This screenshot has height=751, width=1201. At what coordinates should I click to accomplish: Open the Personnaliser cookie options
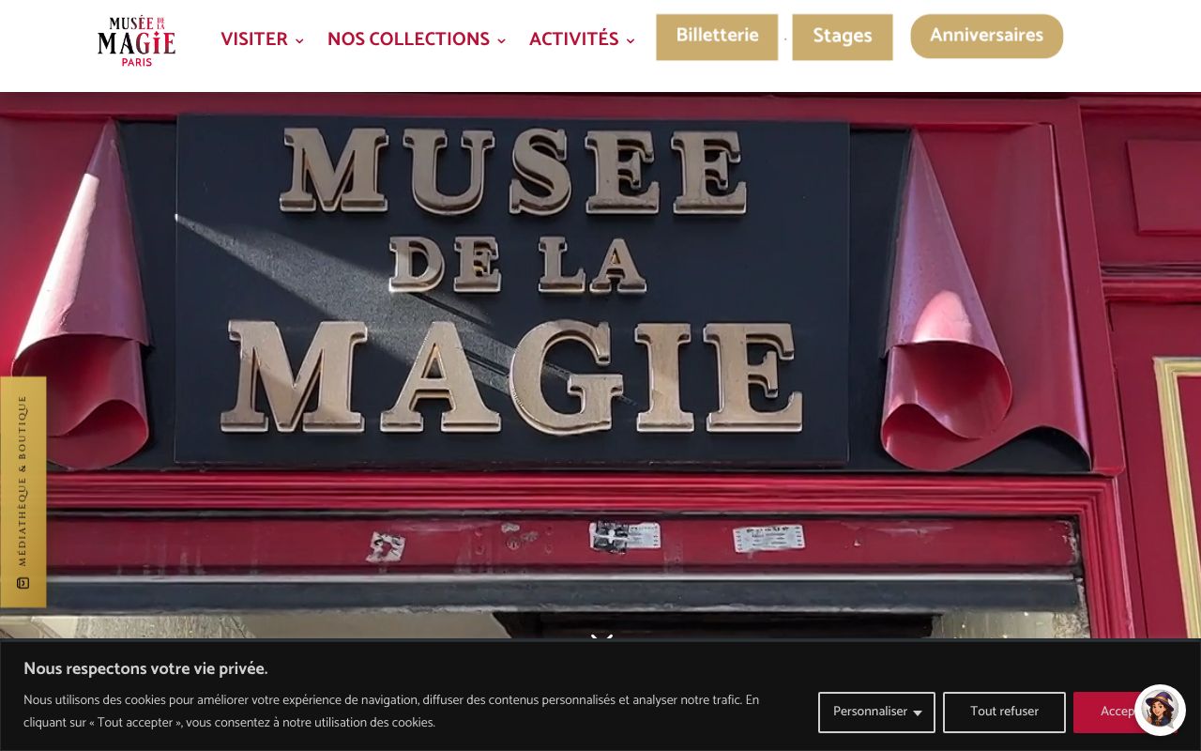point(876,712)
